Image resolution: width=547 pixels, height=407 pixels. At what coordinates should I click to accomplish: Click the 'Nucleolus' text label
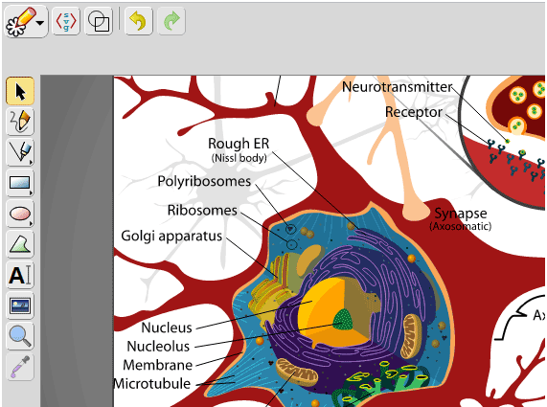(x=158, y=347)
